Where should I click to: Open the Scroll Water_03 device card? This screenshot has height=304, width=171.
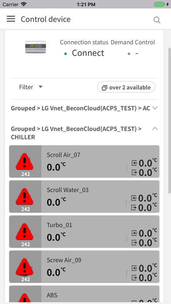pos(84,197)
